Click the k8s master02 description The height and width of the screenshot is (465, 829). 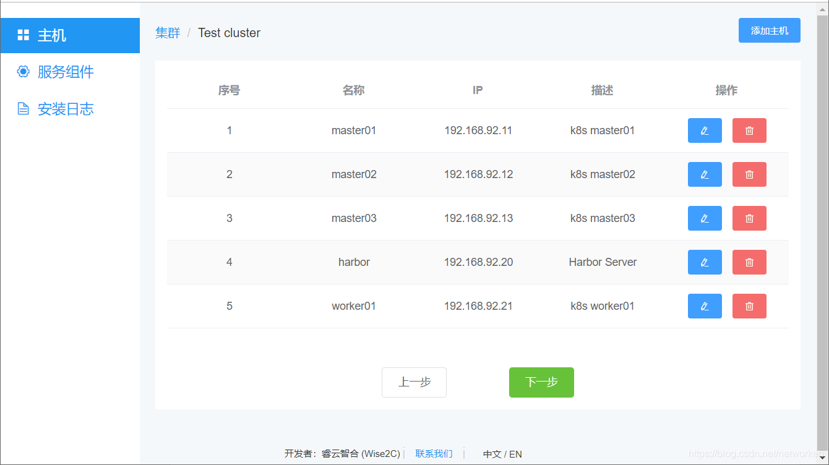[x=603, y=174]
